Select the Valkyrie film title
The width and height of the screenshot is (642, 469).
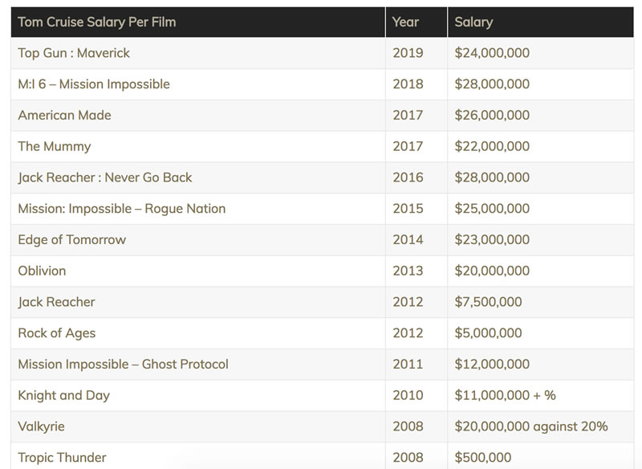[41, 426]
